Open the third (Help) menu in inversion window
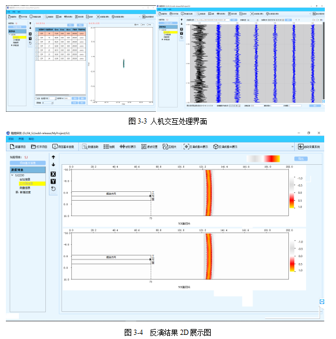The width and height of the screenshot is (336, 339). [31, 139]
